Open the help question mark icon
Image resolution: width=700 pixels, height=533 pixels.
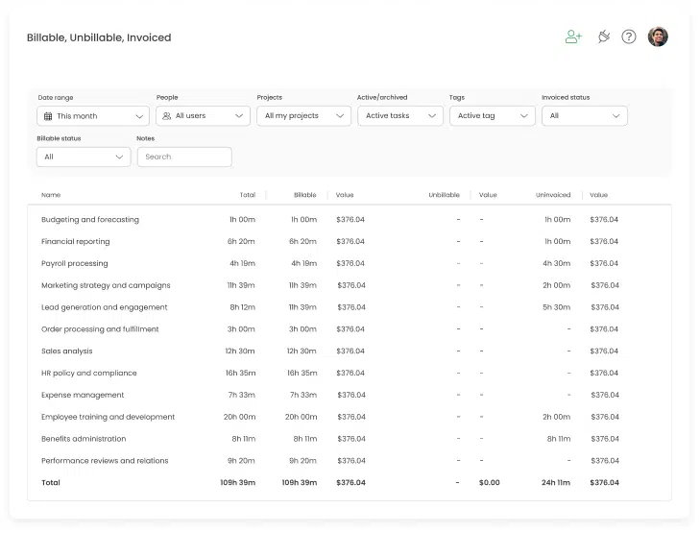(x=629, y=36)
